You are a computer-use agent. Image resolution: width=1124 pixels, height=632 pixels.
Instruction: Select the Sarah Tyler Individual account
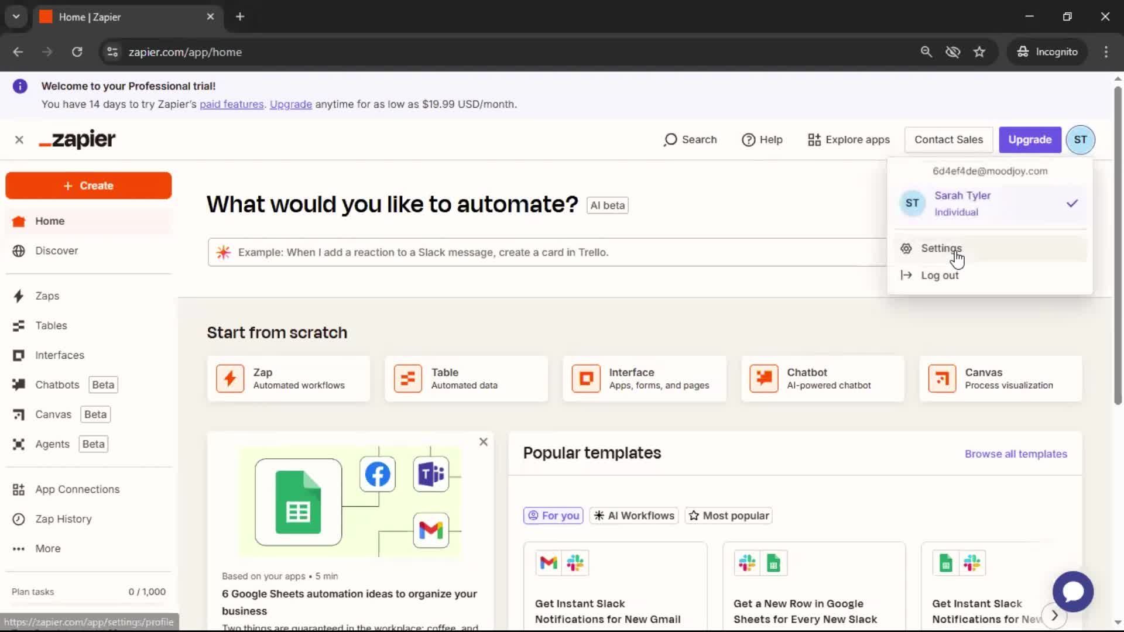(x=989, y=204)
